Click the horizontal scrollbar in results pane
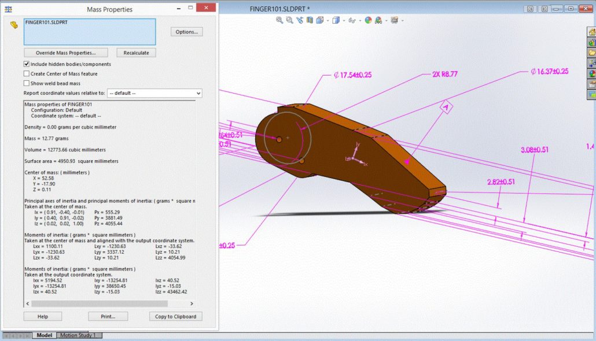596x341 pixels. [x=100, y=304]
